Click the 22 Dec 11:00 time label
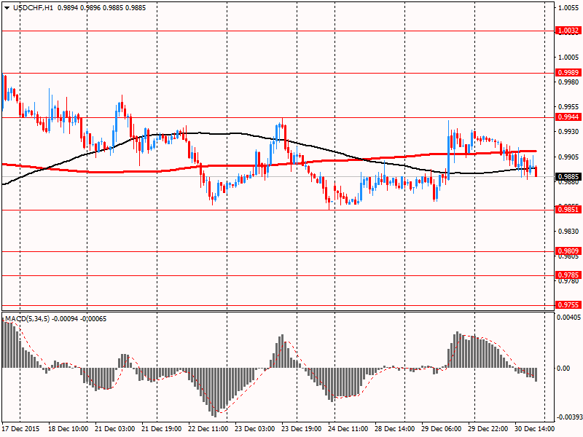The image size is (583, 437). click(208, 430)
